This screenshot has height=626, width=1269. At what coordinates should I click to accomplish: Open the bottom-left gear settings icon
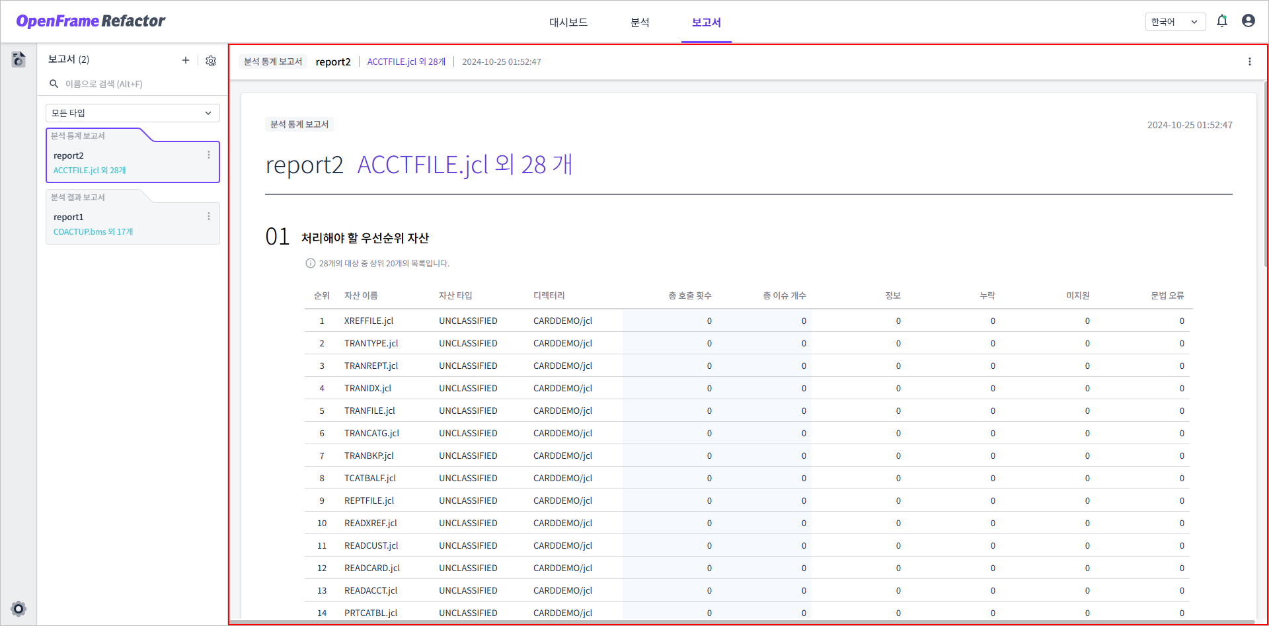[x=19, y=609]
